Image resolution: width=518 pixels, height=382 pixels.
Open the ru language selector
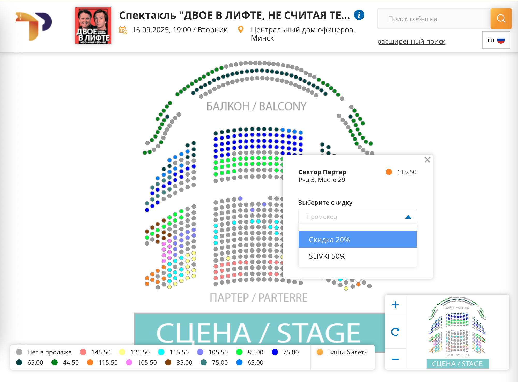coord(496,40)
